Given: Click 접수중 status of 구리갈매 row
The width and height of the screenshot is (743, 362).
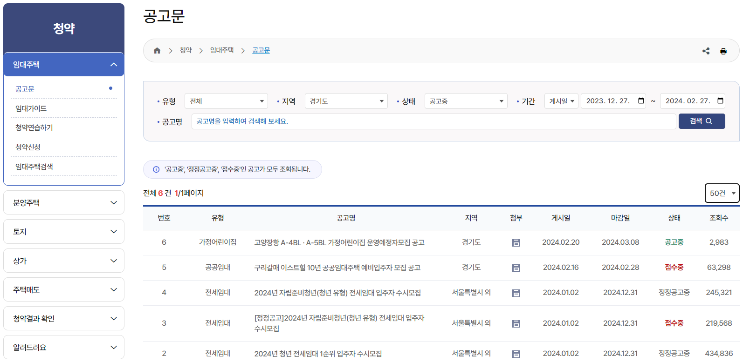Looking at the screenshot, I should click(x=674, y=268).
